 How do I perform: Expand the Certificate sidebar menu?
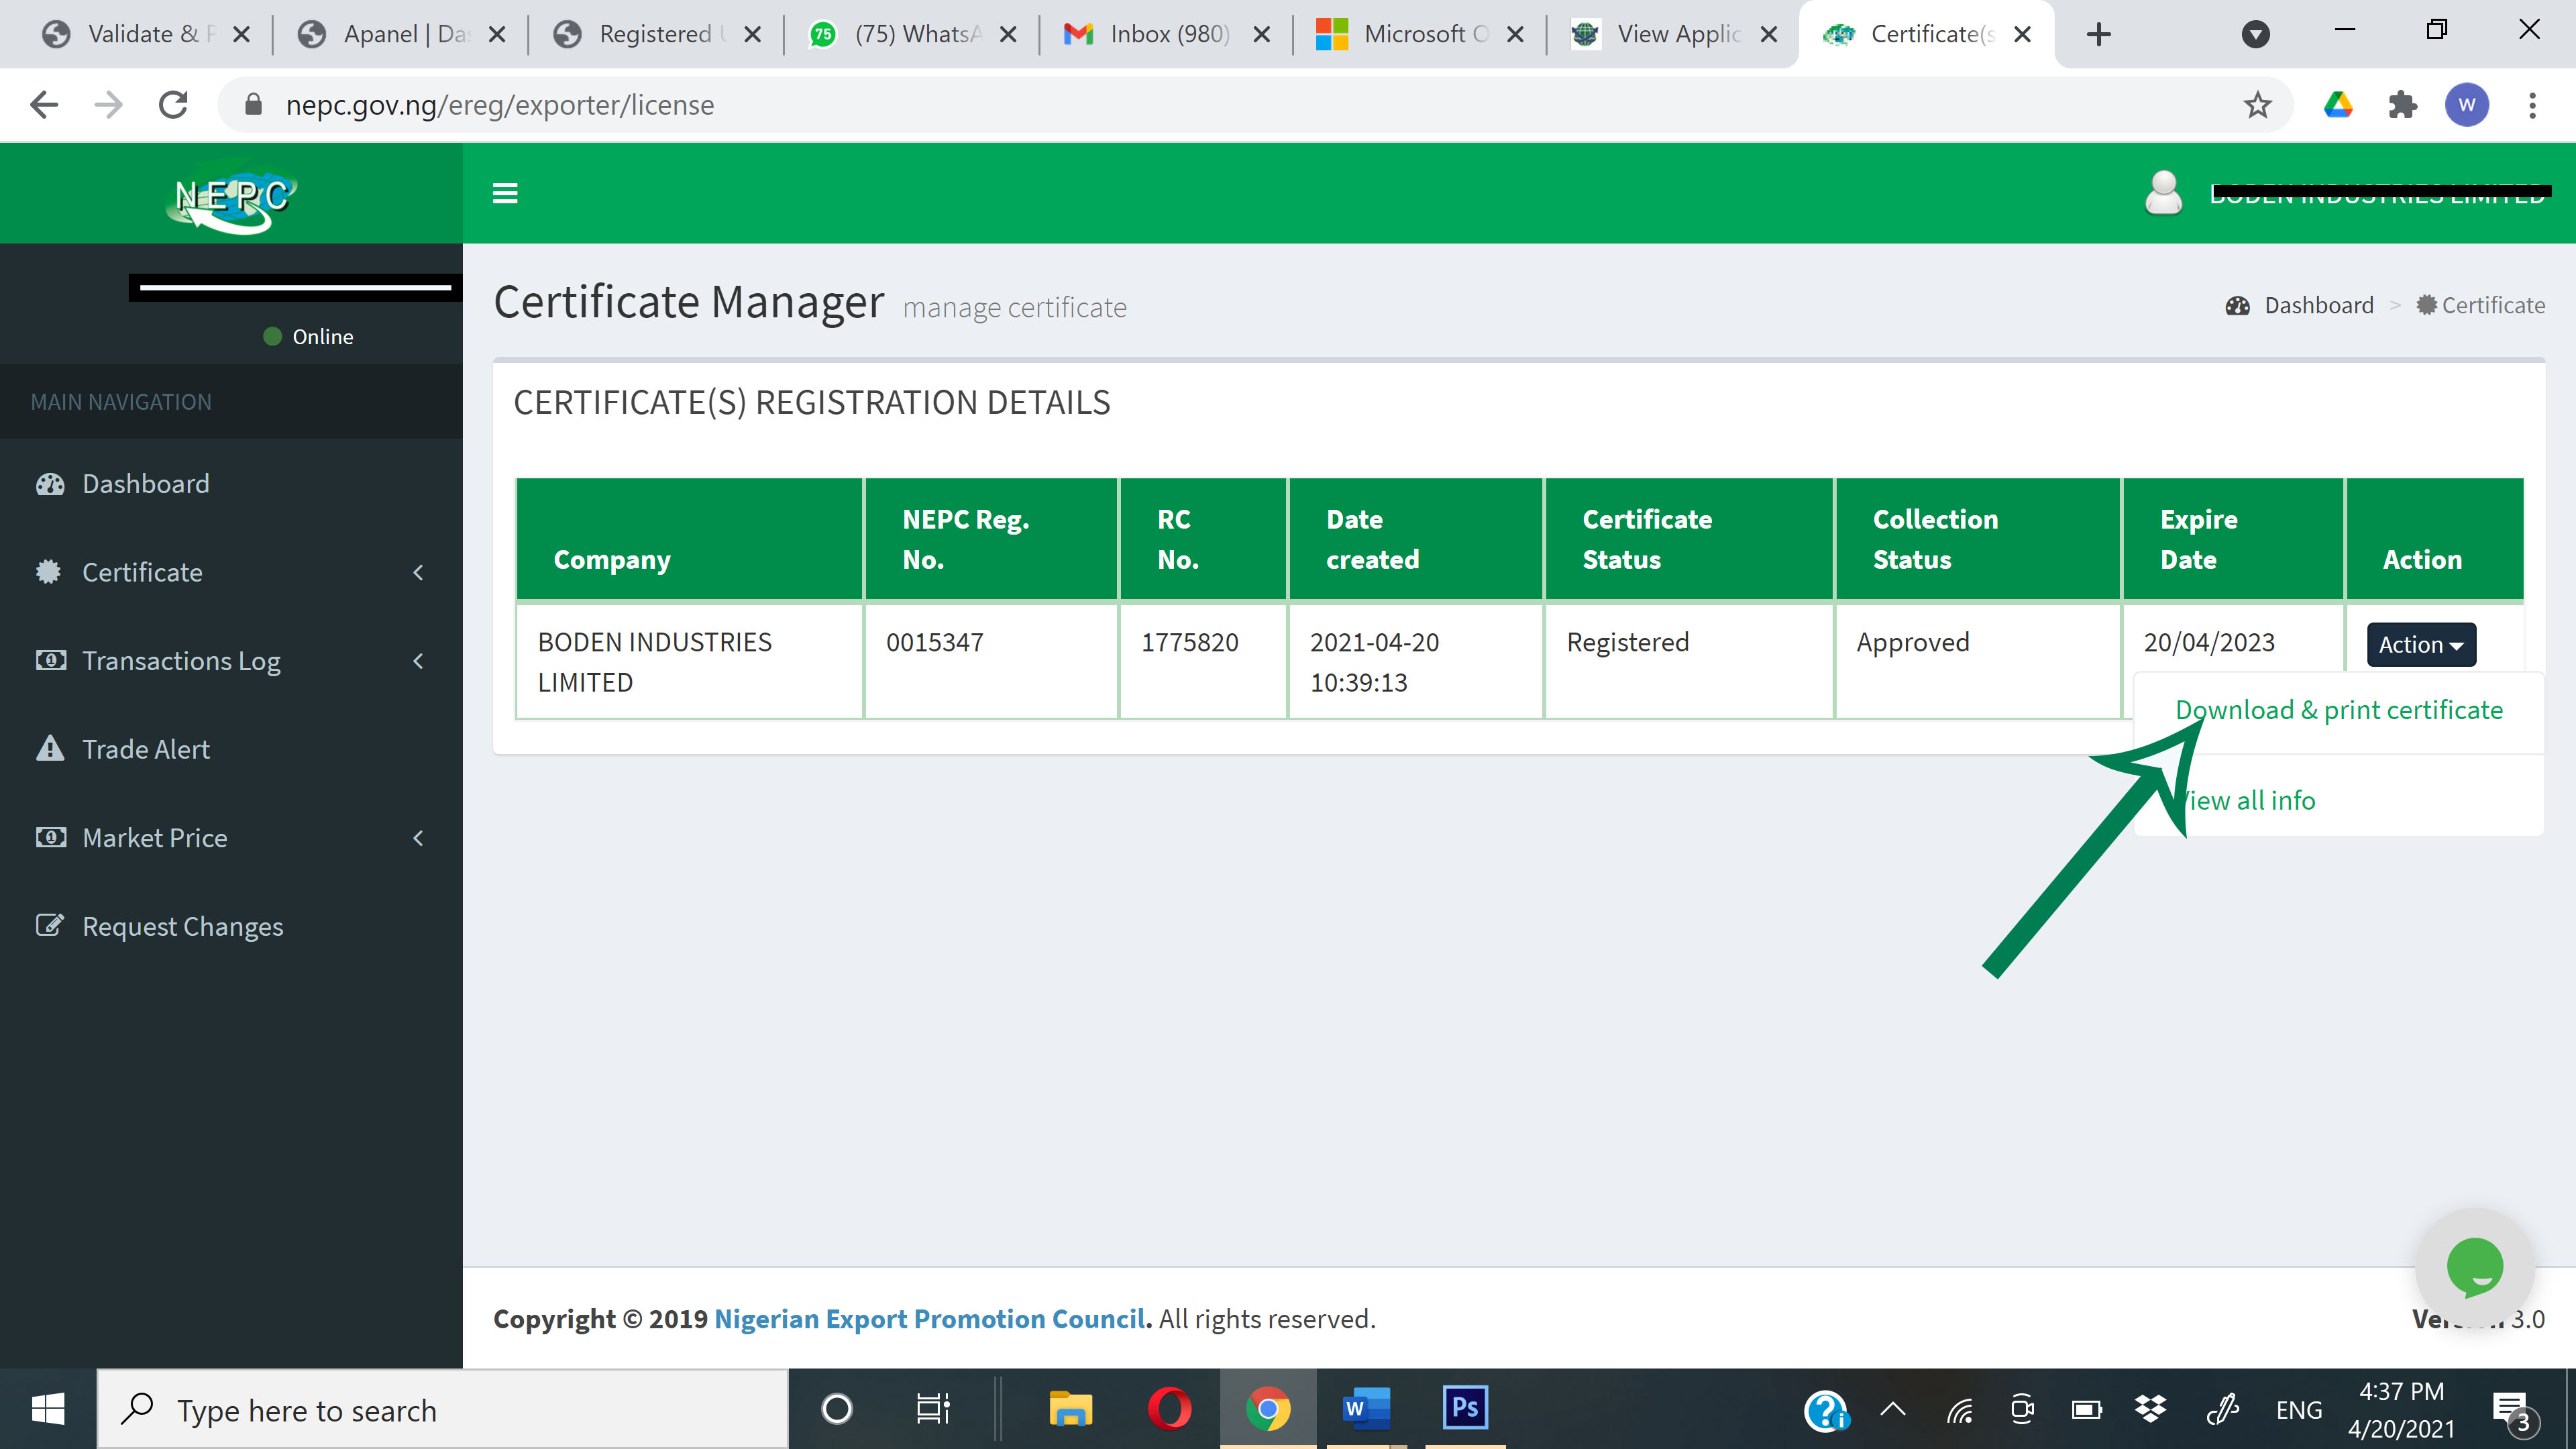[x=231, y=572]
